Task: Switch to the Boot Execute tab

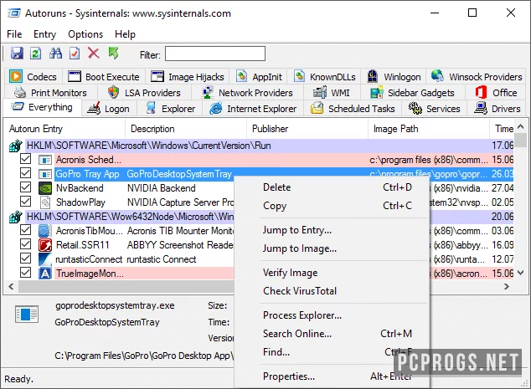Action: click(x=104, y=77)
